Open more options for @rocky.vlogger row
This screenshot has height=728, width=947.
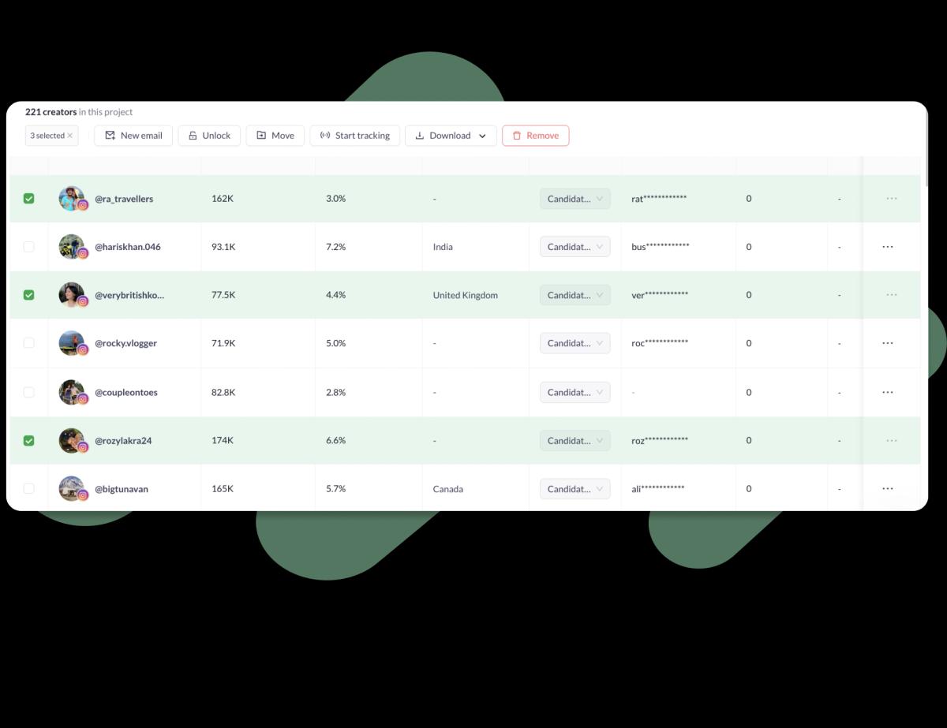coord(888,343)
